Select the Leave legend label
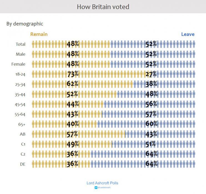 pyautogui.click(x=188, y=34)
